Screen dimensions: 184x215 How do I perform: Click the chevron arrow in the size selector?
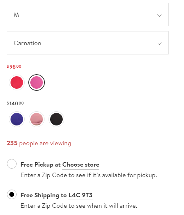tap(159, 15)
